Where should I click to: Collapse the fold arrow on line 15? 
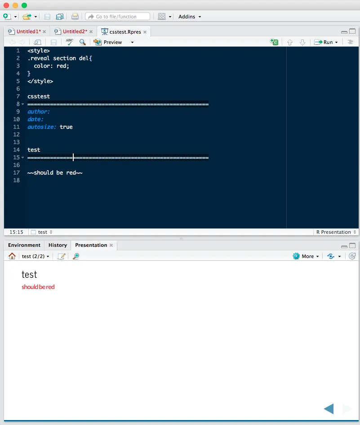23,158
